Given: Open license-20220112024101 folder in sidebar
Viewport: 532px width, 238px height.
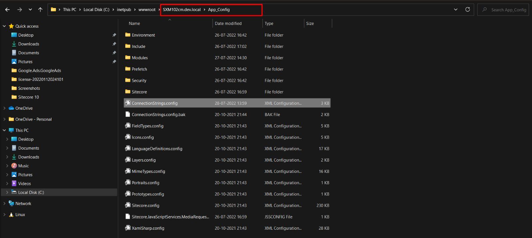Looking at the screenshot, I should (x=41, y=79).
